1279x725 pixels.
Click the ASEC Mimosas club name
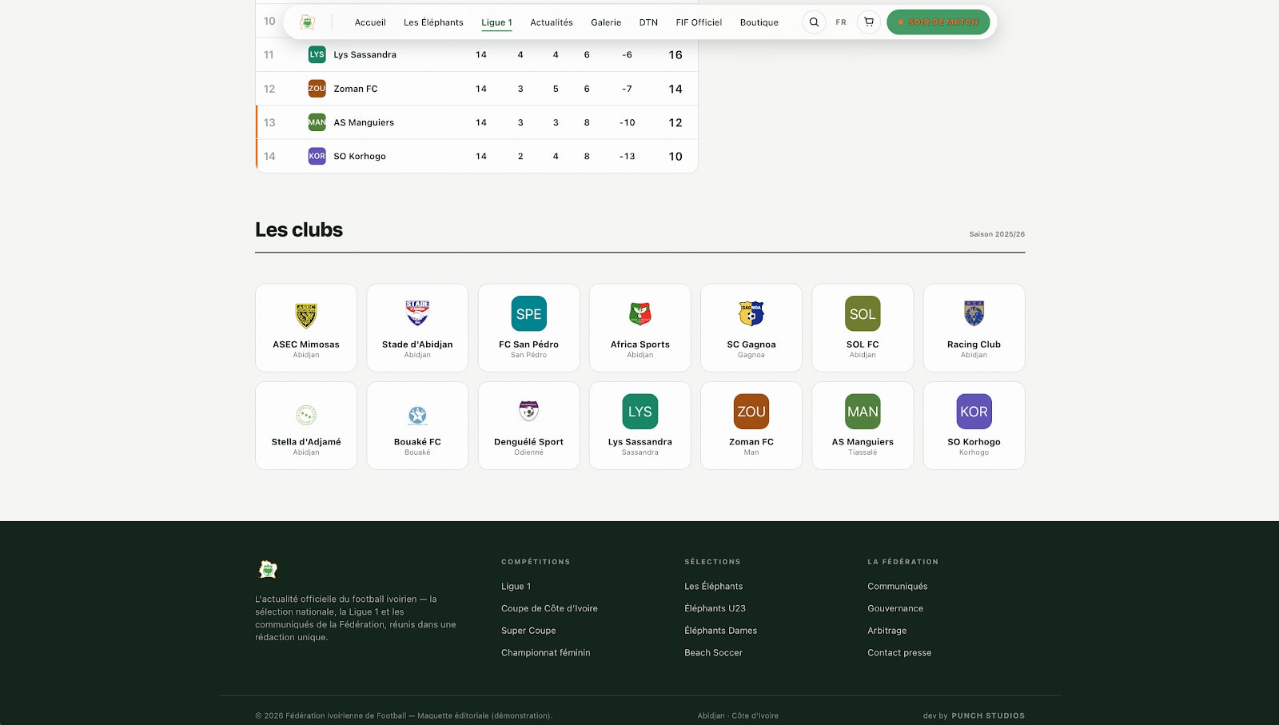[306, 345]
